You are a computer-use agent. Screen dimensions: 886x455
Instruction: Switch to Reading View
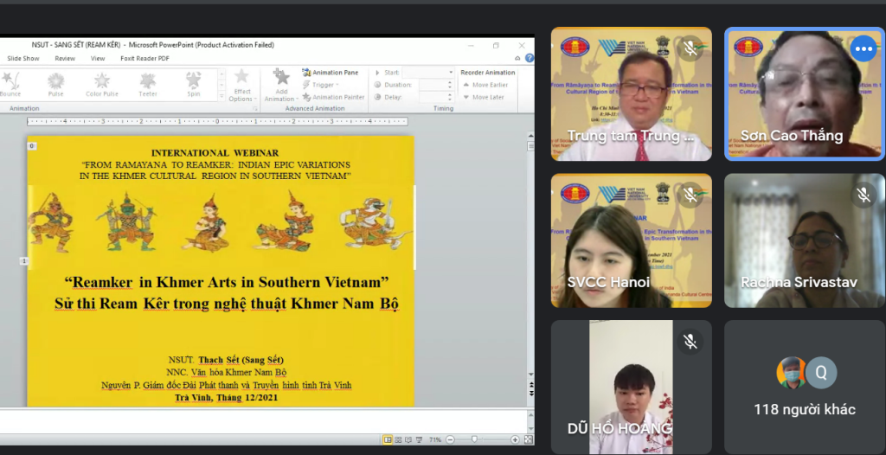[x=408, y=439]
